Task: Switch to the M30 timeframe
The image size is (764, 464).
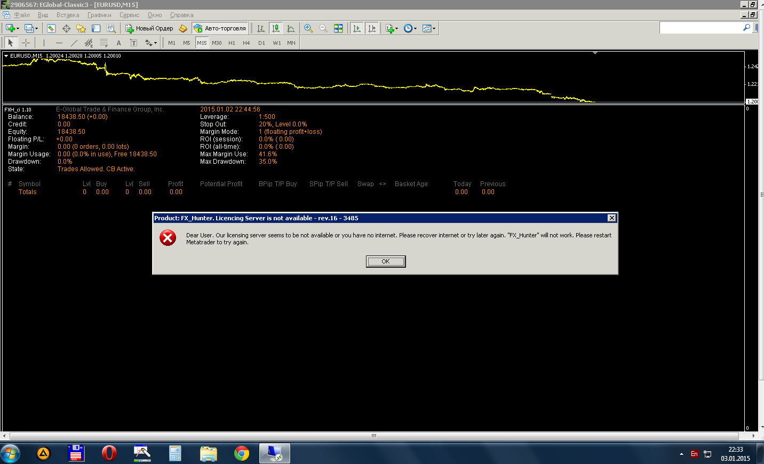Action: pyautogui.click(x=217, y=43)
